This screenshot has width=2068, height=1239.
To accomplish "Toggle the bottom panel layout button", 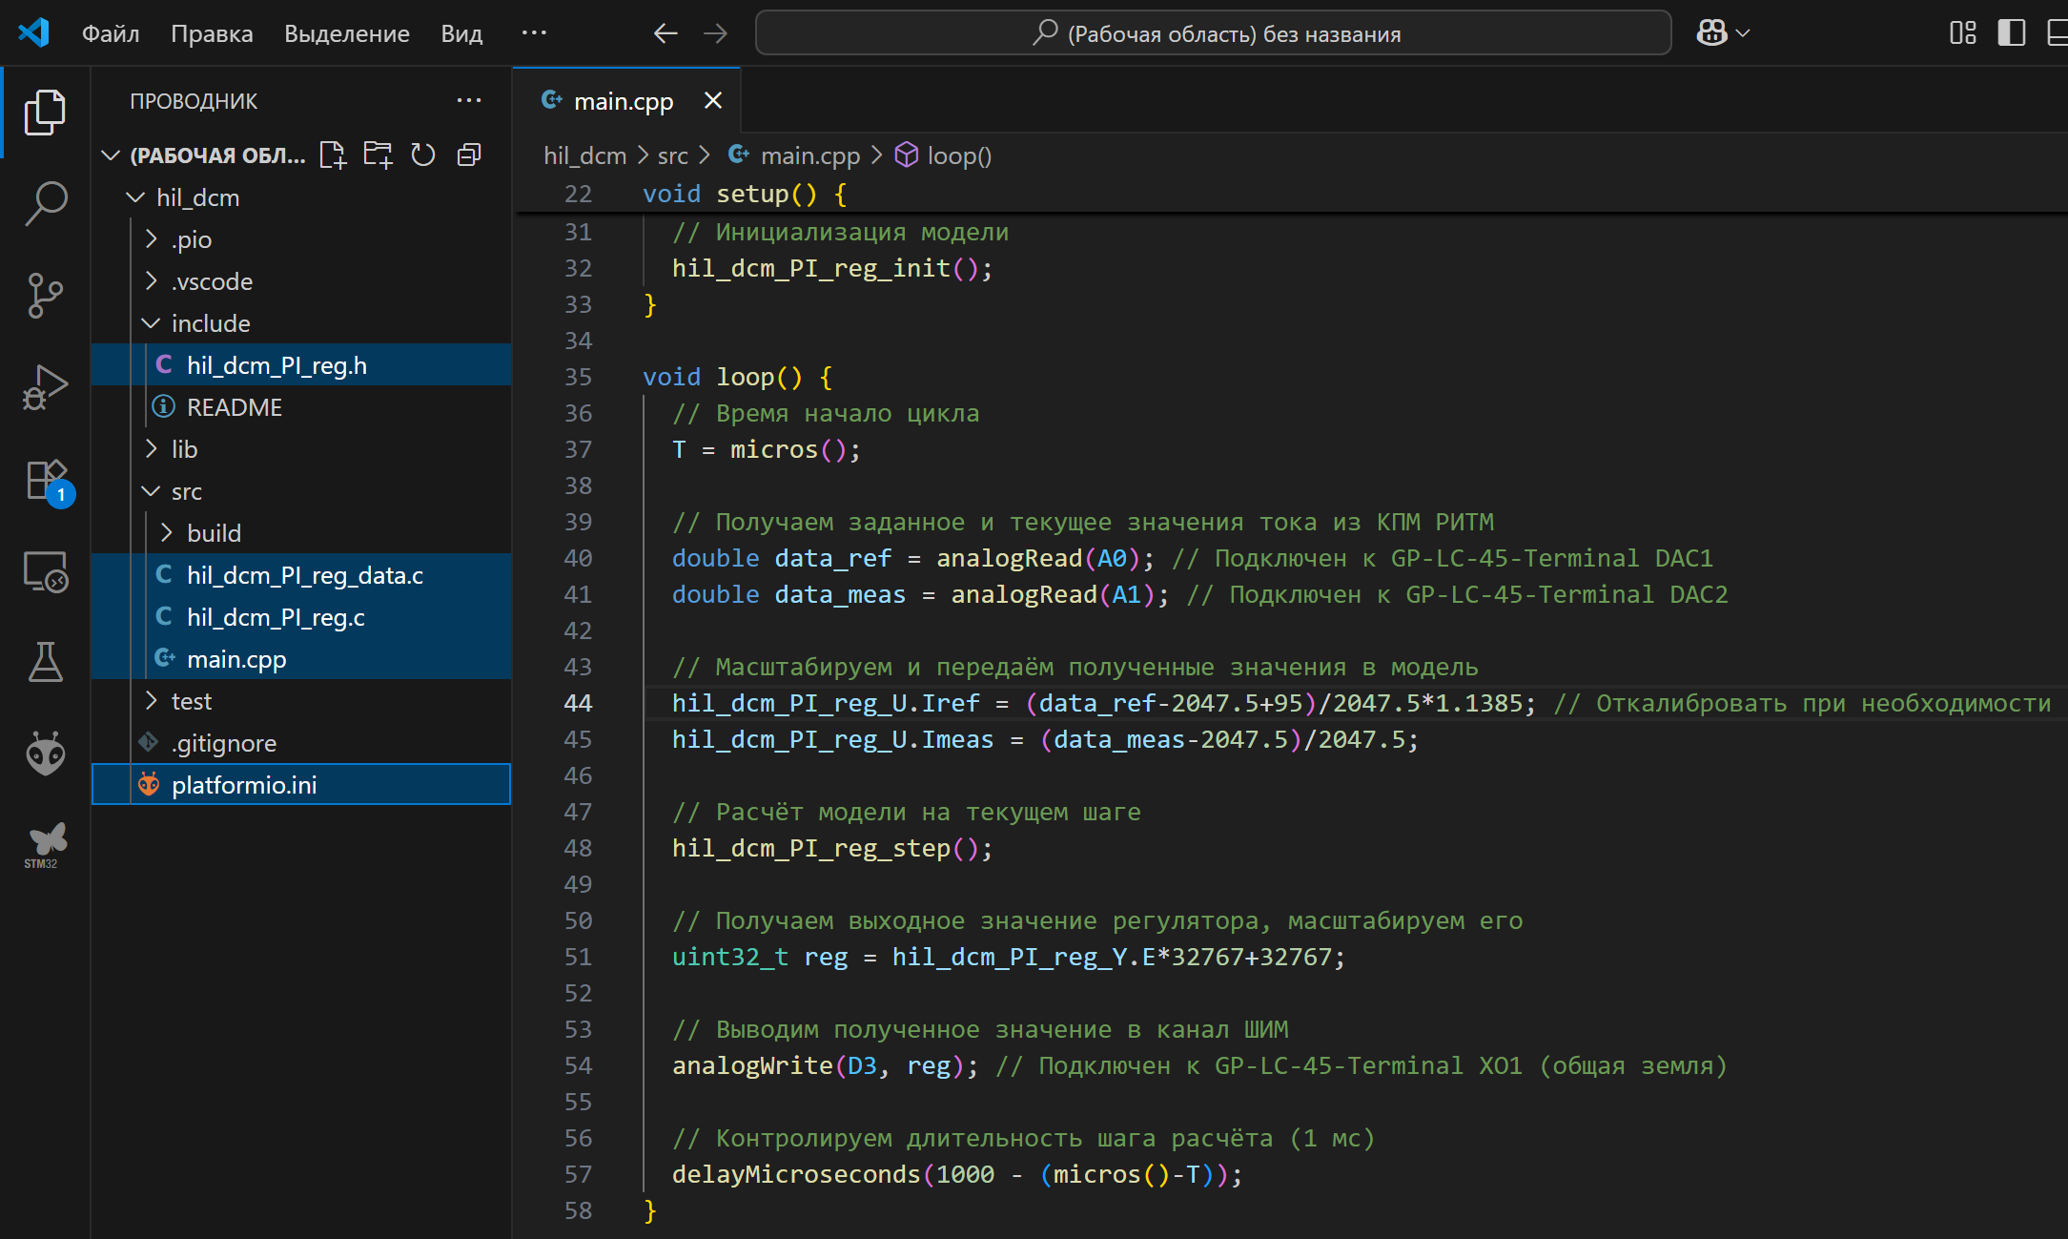I will point(2057,33).
